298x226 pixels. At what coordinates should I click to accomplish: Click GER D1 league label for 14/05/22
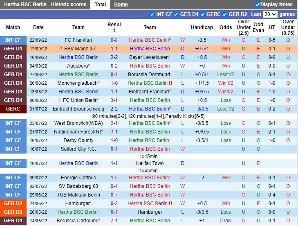click(x=13, y=221)
